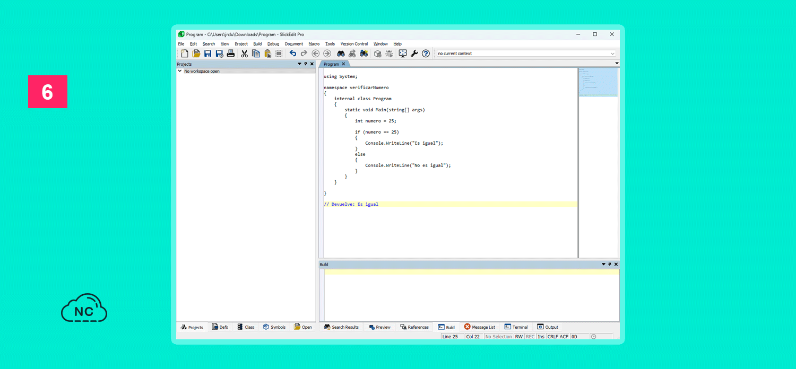Open the Help menu

click(397, 44)
